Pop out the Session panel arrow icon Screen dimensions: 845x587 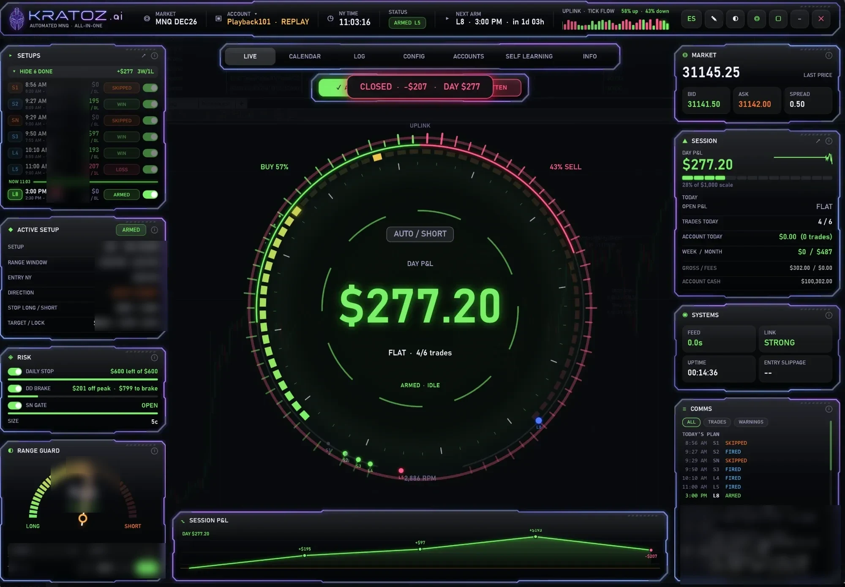pos(818,141)
